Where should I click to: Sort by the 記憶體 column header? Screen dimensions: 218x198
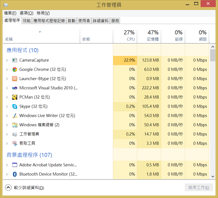(x=149, y=36)
